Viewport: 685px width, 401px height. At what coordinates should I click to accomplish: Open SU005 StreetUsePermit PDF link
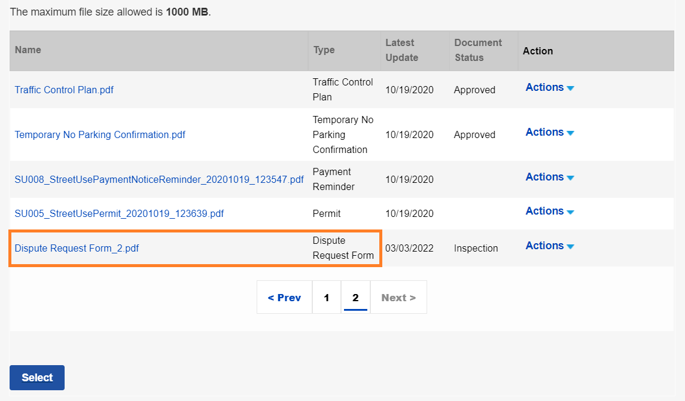pyautogui.click(x=119, y=214)
